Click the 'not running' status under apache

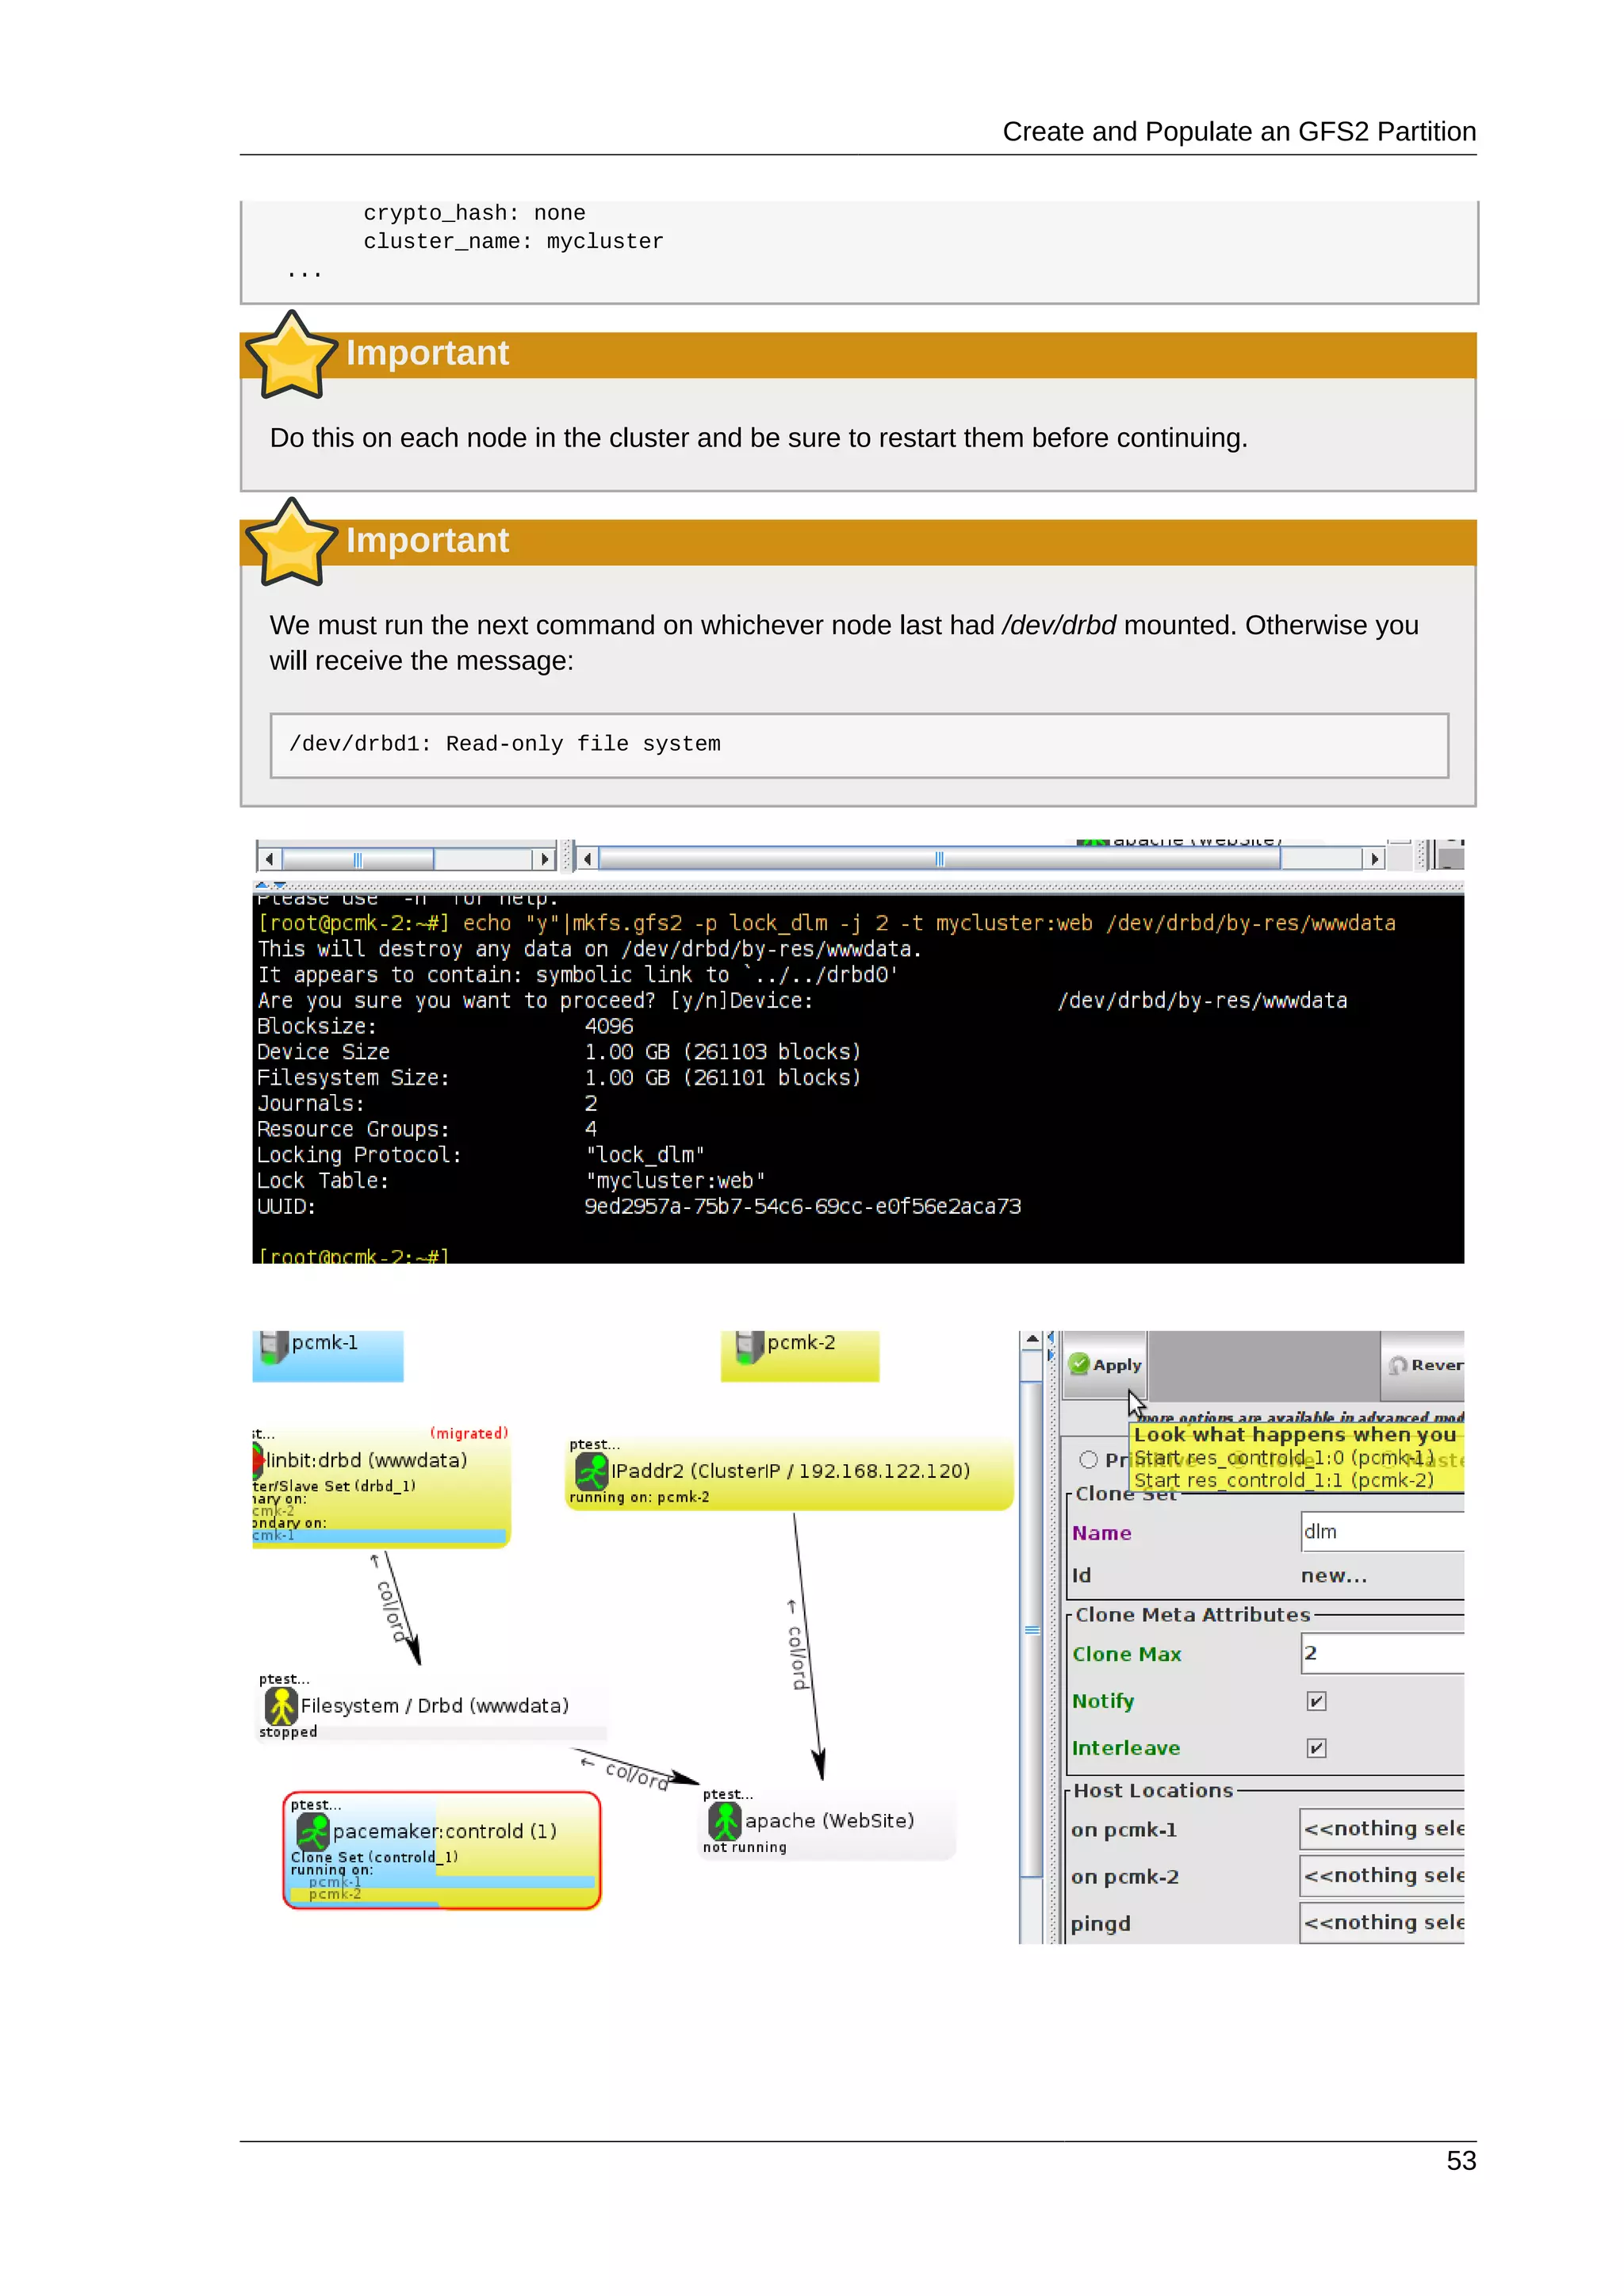tap(745, 1847)
